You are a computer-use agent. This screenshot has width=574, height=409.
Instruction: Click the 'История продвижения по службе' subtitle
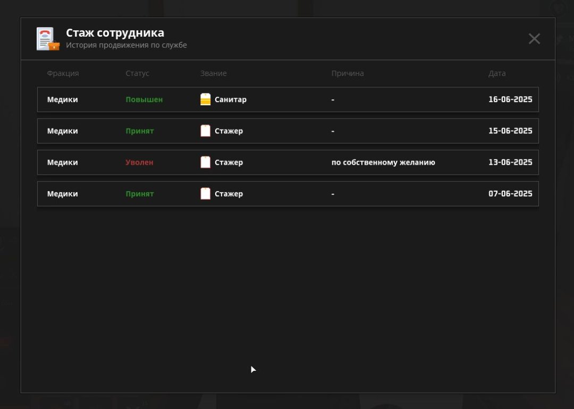coord(126,45)
